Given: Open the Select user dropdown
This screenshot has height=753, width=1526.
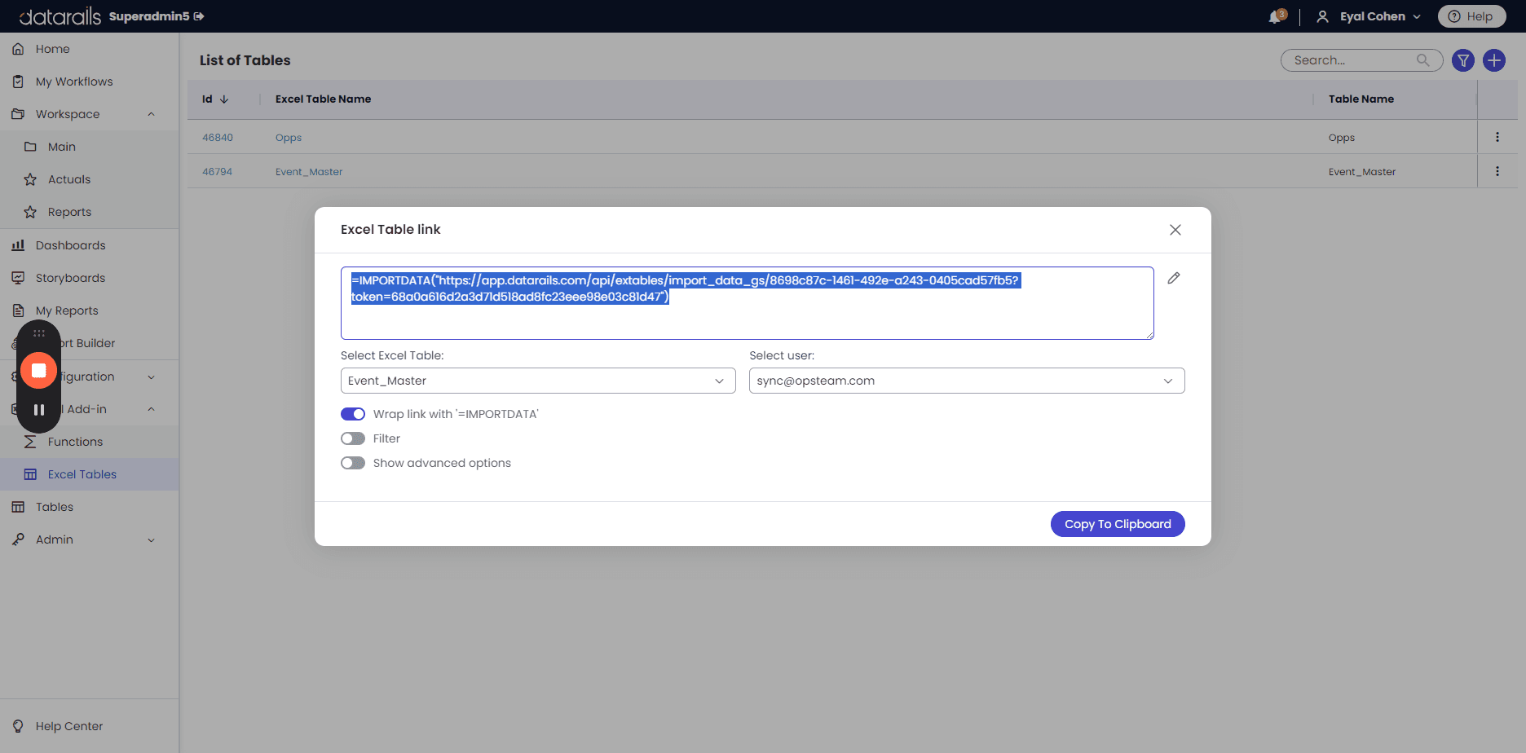Looking at the screenshot, I should coord(967,381).
